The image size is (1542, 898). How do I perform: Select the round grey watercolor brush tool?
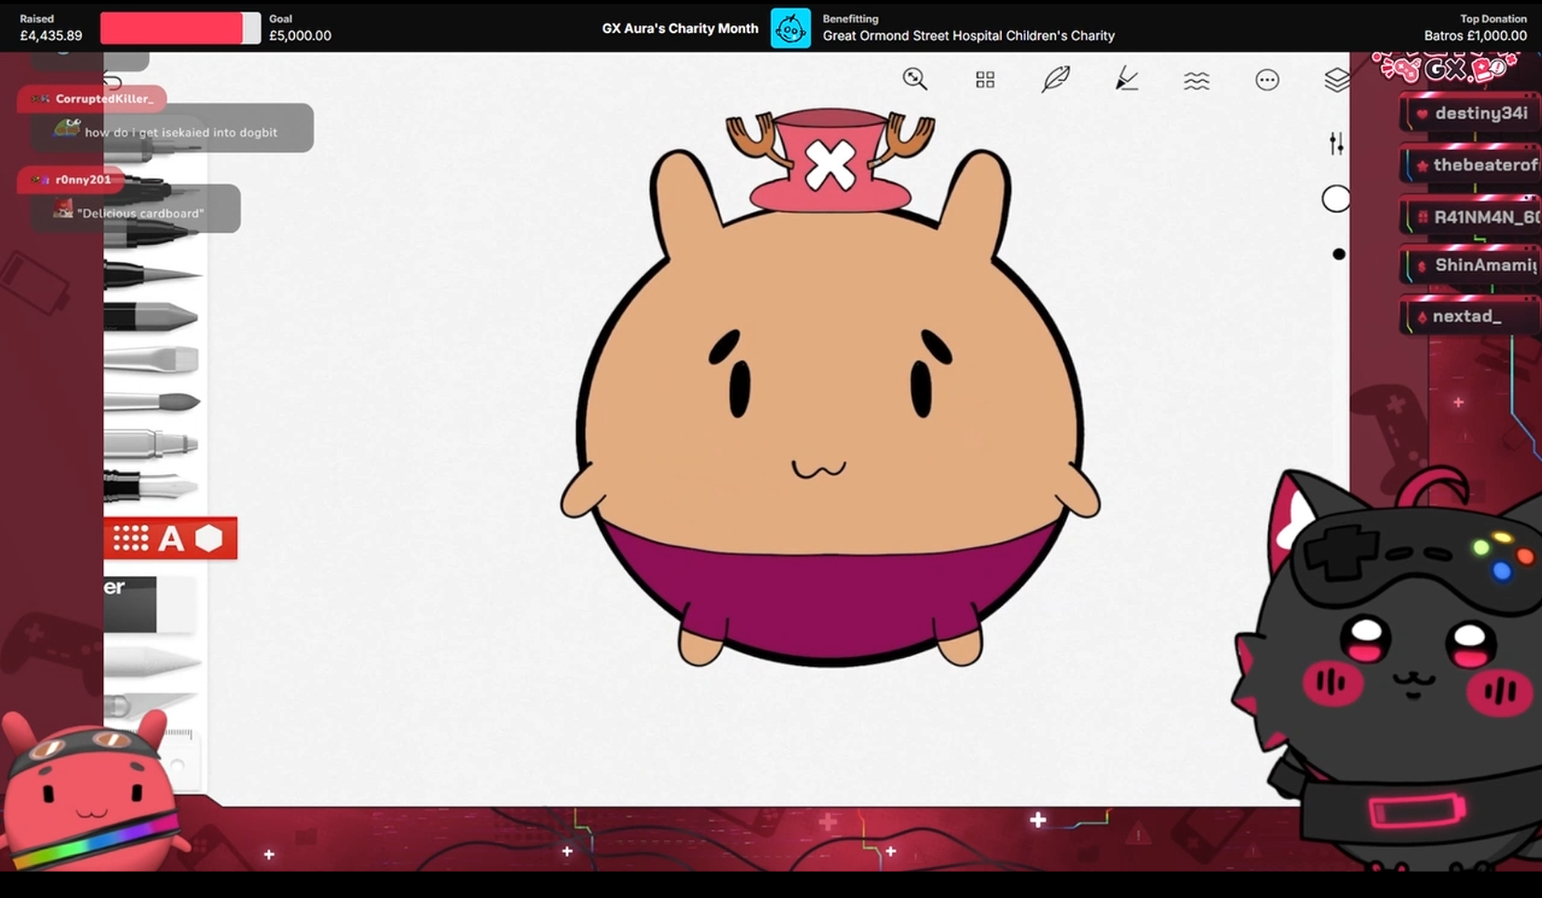[x=152, y=401]
